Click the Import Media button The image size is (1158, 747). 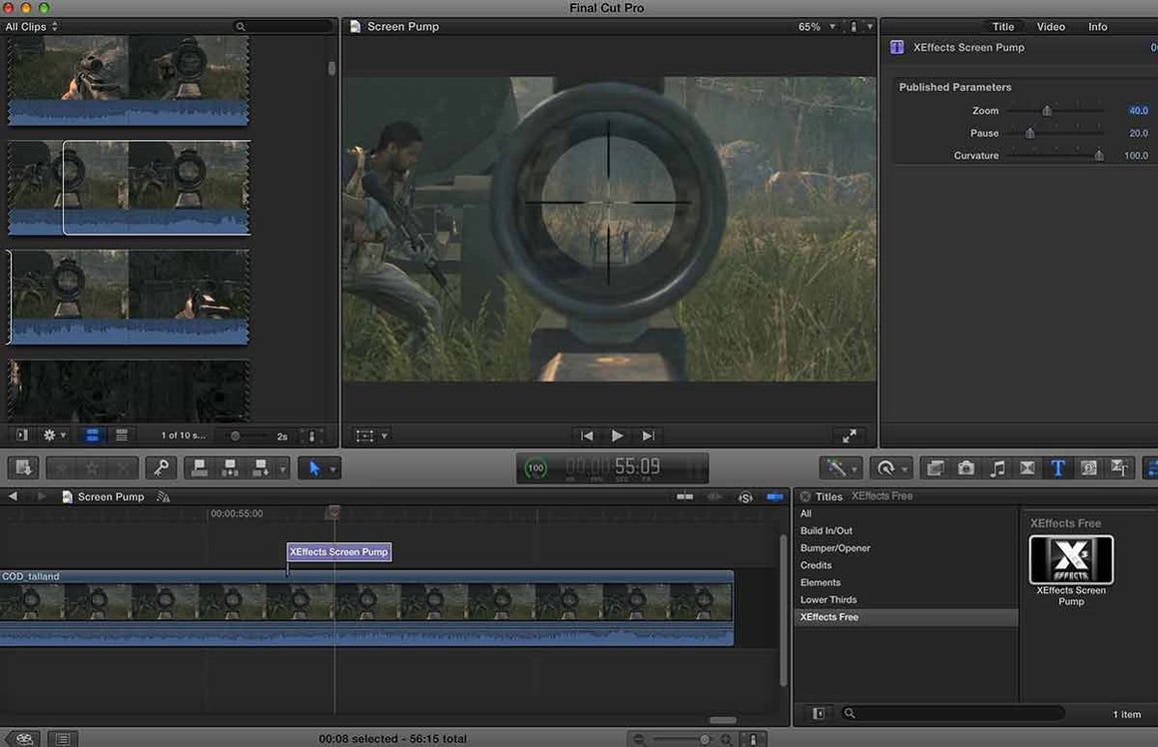24,468
